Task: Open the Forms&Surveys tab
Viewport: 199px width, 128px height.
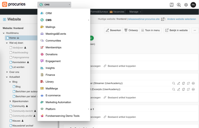Action: click(99, 12)
